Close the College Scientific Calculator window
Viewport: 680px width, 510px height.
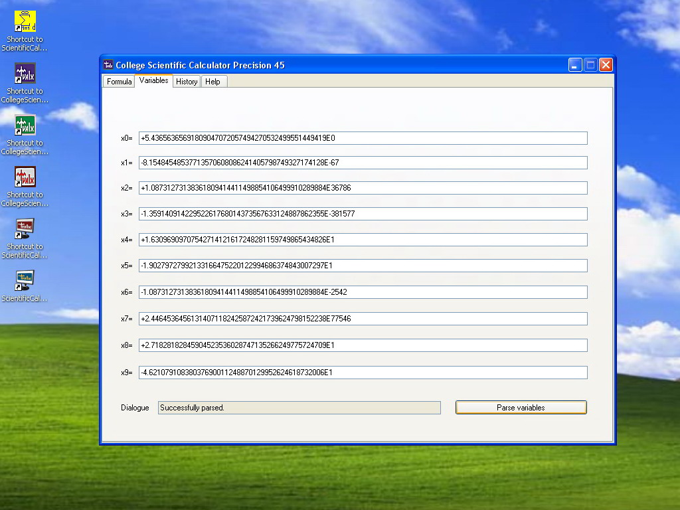(606, 65)
